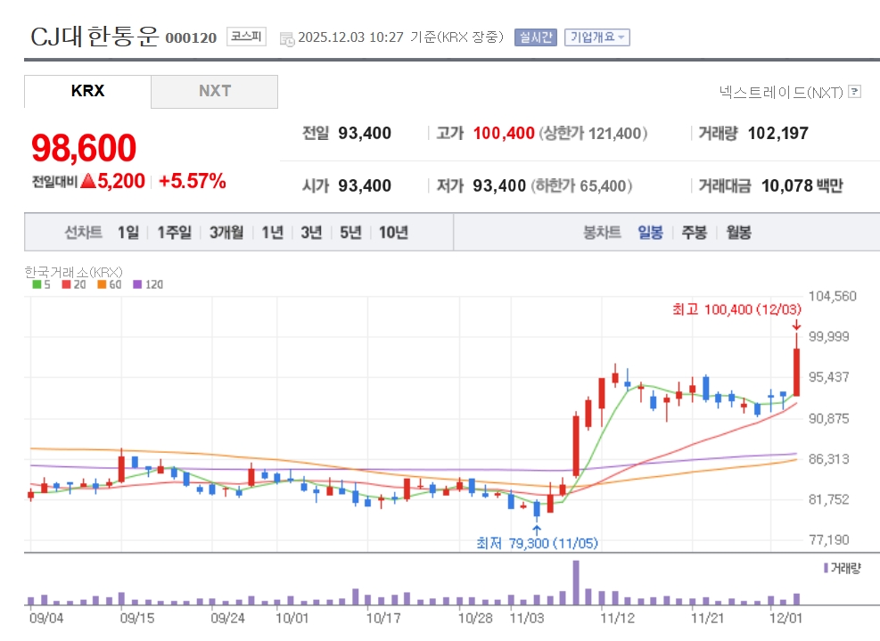The image size is (880, 641).
Task: Click the 상한가 121,400 text
Action: point(593,133)
